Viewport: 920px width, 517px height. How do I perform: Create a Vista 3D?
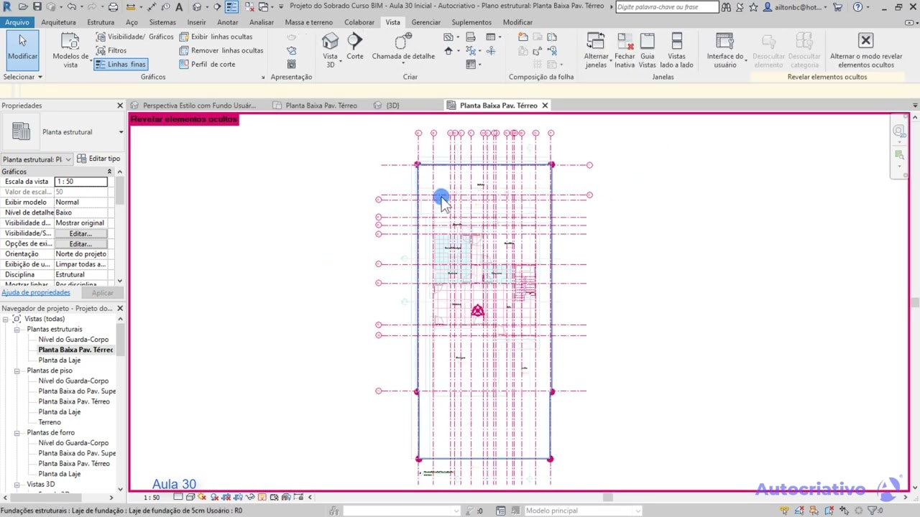pyautogui.click(x=330, y=50)
